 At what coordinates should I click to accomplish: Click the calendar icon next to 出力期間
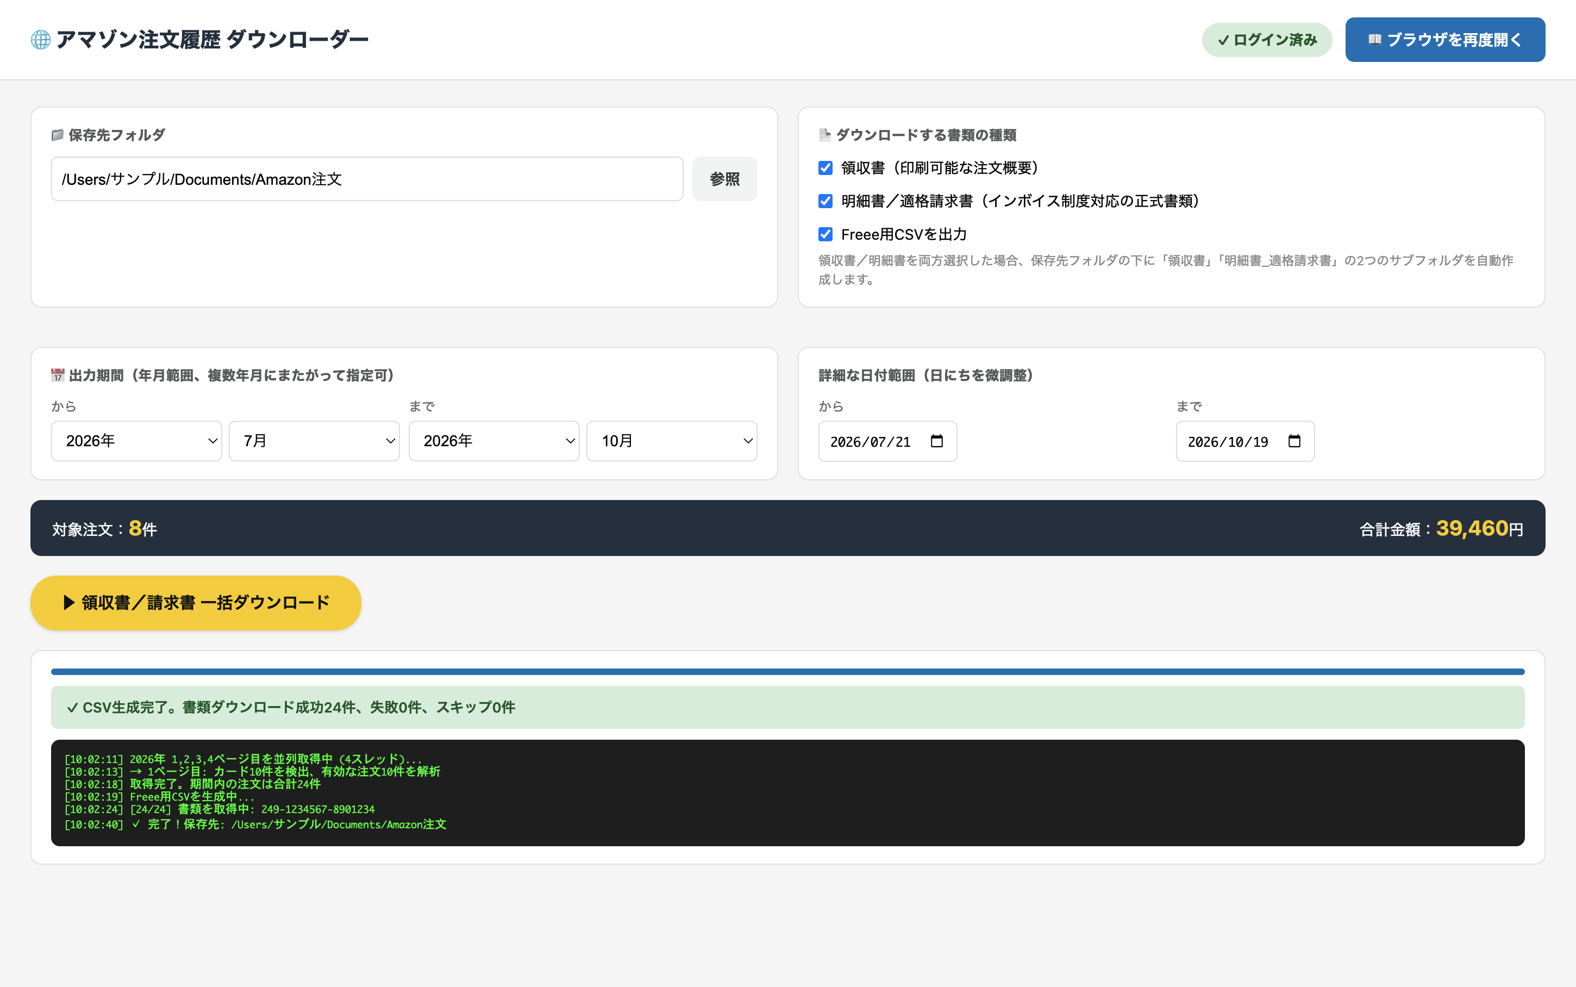(58, 376)
